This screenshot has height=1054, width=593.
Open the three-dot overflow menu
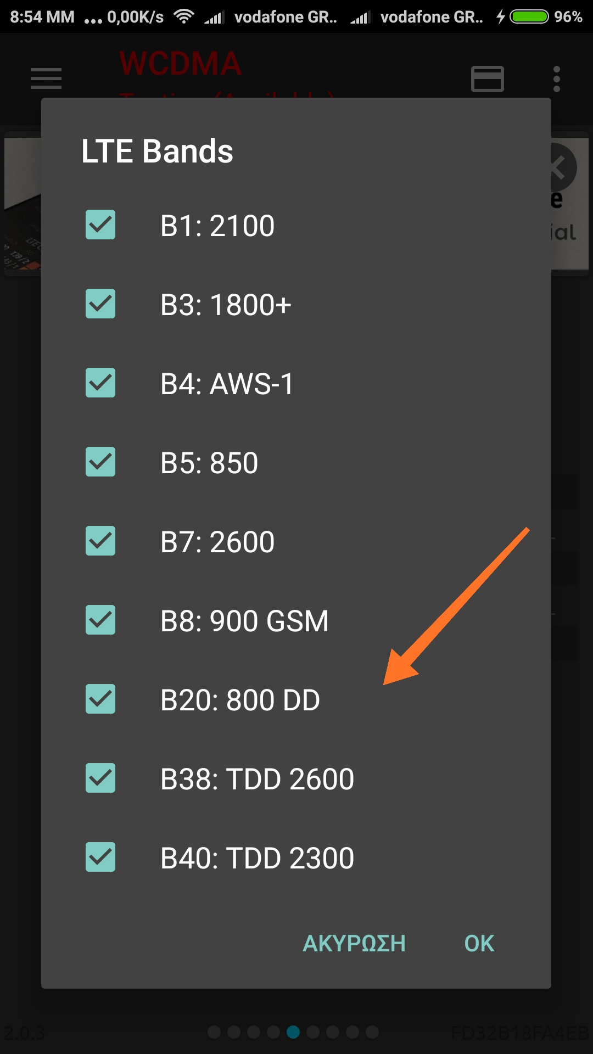[x=556, y=79]
